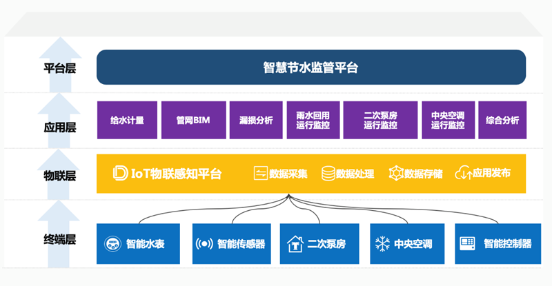Select the 智慧节水监管平台 banner
The image size is (552, 286).
click(x=311, y=67)
